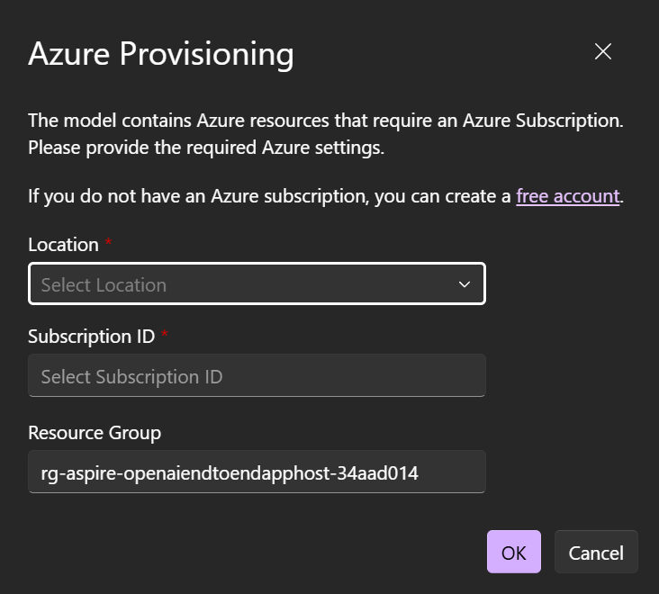
Task: Click the Subscription ID field label
Action: coord(92,337)
